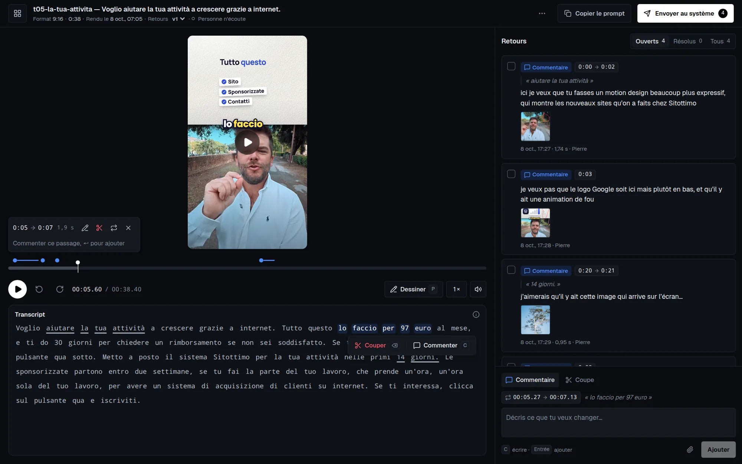This screenshot has height=464, width=742.
Task: Click the 0:00 → 0:02 timestamp badge
Action: pos(596,67)
